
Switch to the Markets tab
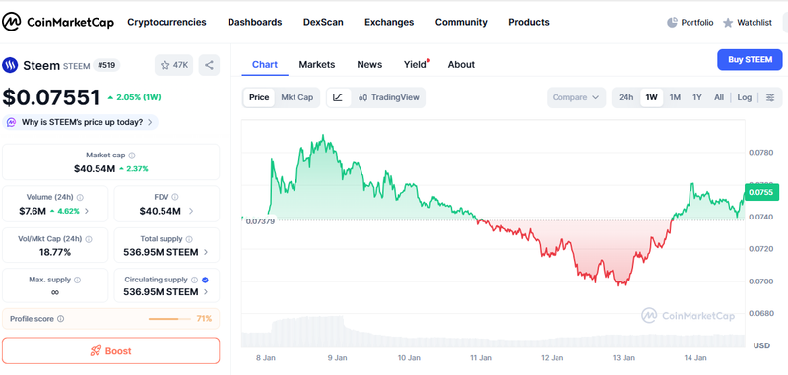pos(317,64)
